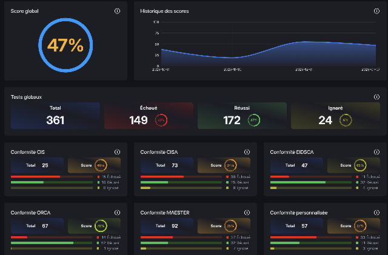Click the Conformité CISA score ring
Screen dimensions: 388x255
click(x=230, y=165)
